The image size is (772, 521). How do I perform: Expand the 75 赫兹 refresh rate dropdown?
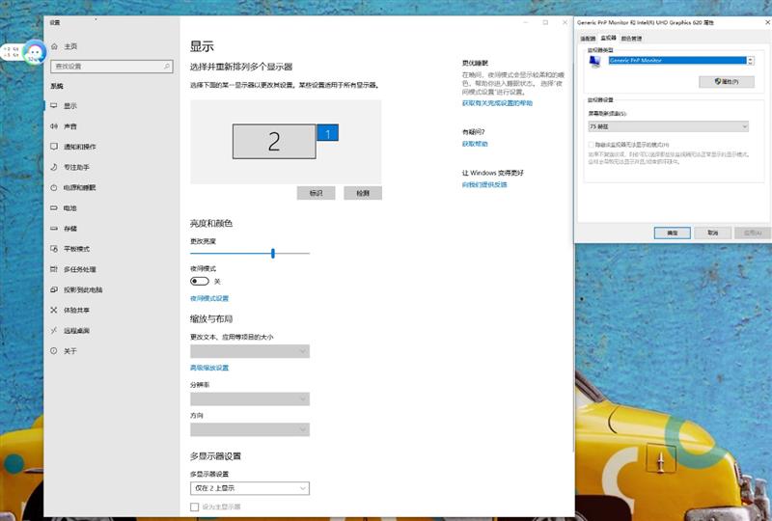click(666, 126)
